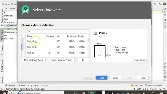This screenshot has height=94, width=167.
Task: Sort by Resolution column header
Action: pos(71,36)
